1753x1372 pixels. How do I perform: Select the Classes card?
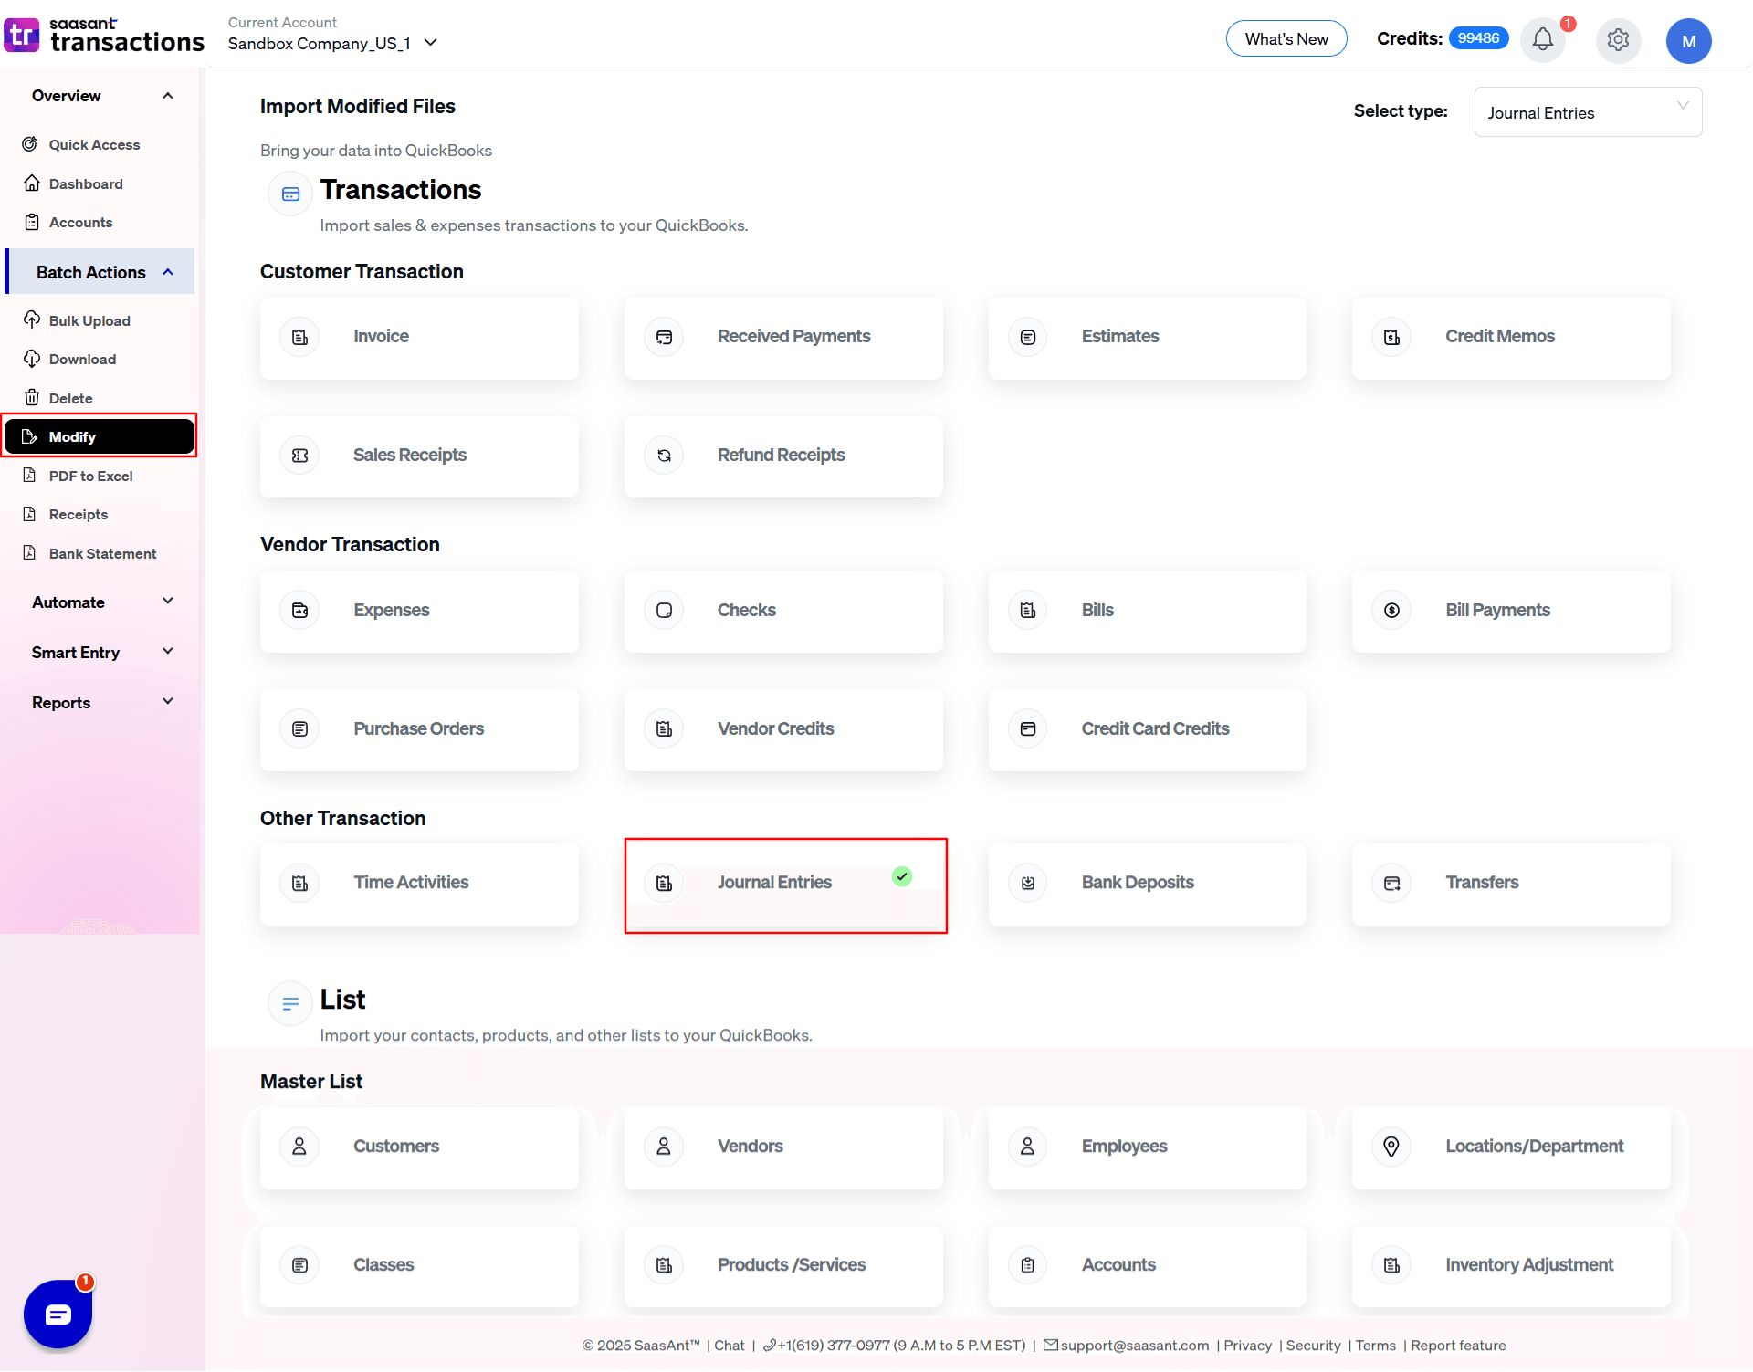419,1266
